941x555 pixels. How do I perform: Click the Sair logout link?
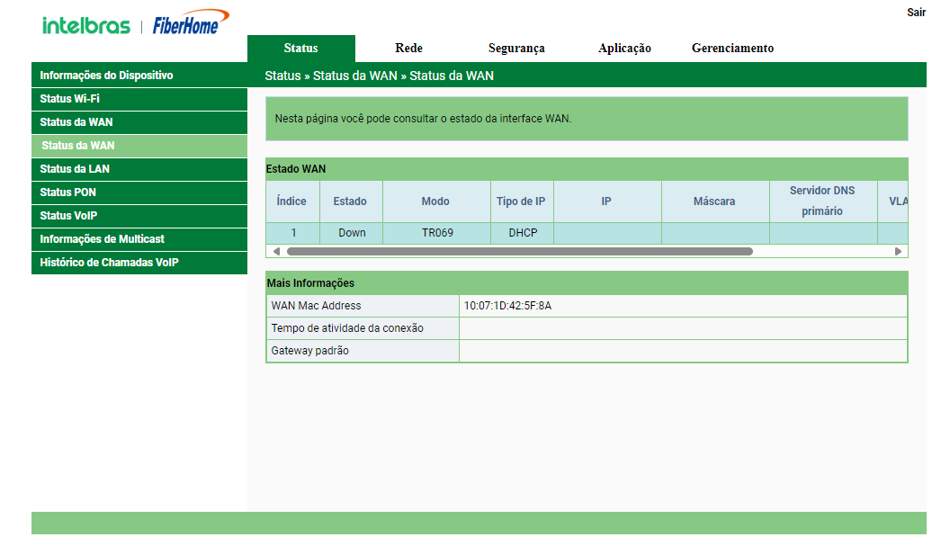click(916, 13)
